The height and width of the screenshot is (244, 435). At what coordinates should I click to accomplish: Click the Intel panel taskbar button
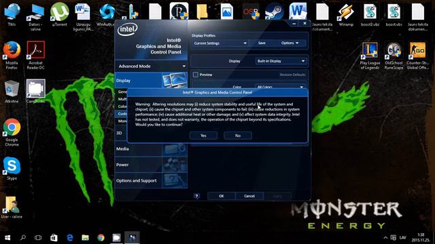(x=132, y=238)
